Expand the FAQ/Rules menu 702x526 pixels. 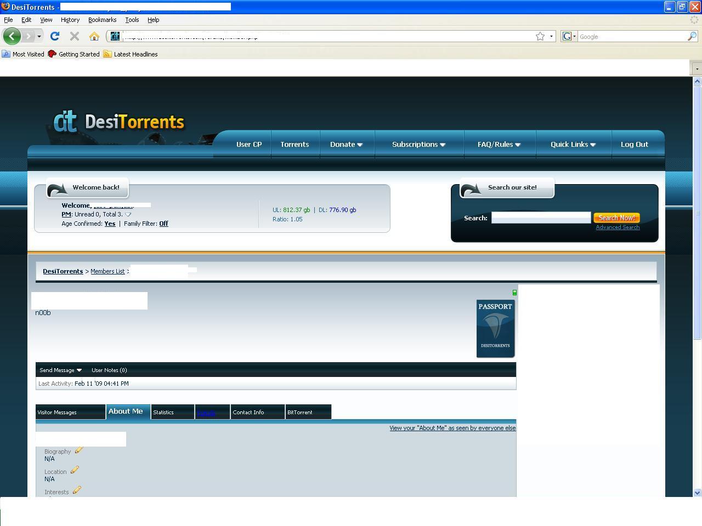tap(499, 144)
